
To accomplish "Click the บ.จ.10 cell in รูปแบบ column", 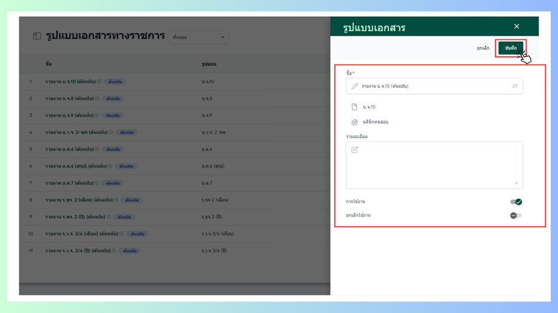I will (208, 82).
